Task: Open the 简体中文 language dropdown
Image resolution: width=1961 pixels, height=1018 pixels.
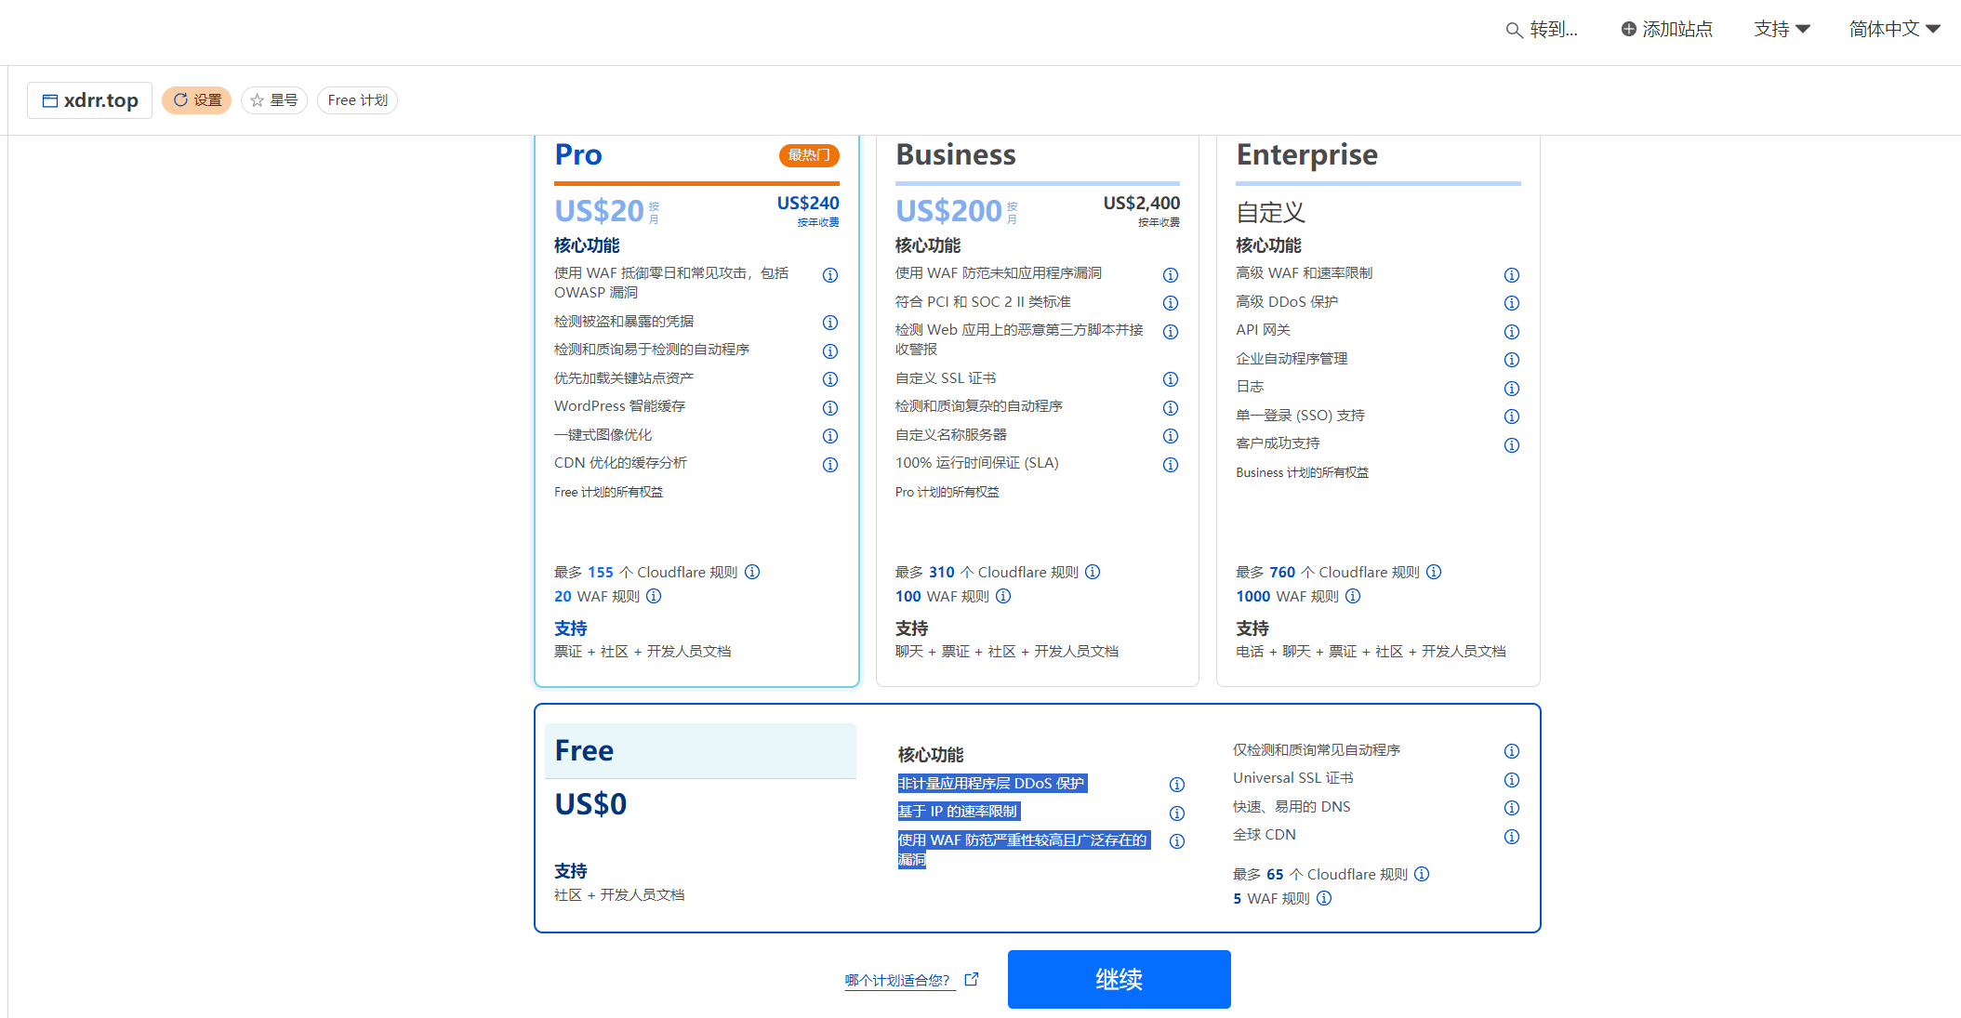Action: (1894, 30)
